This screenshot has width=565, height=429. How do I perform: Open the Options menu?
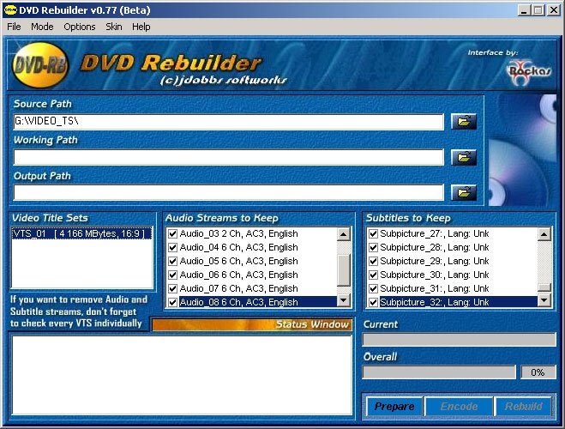tap(80, 27)
